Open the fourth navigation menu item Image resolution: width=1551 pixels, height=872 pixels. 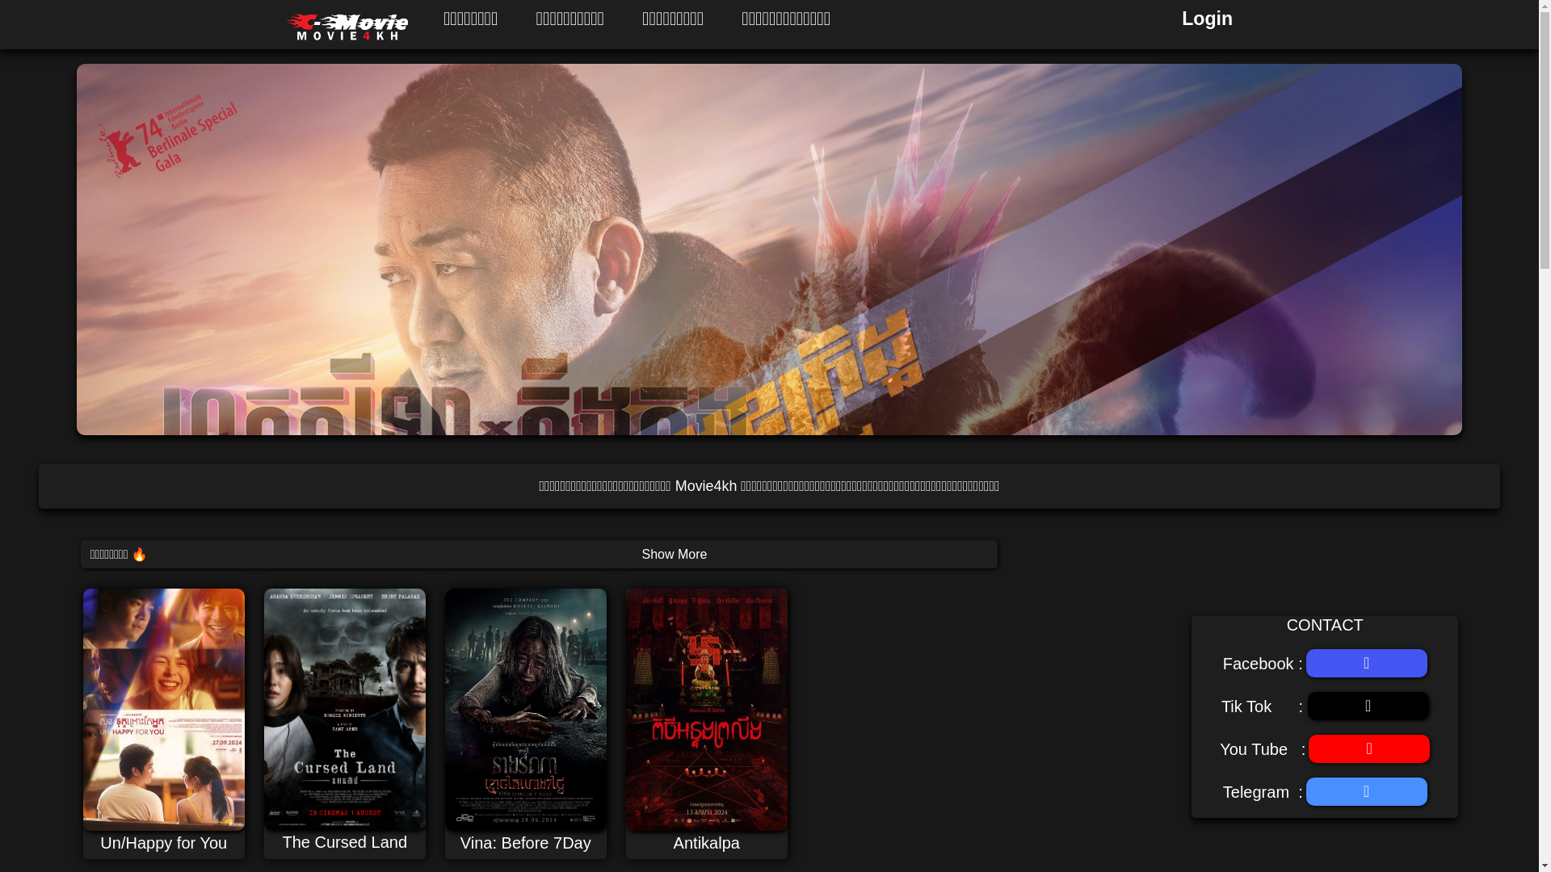[x=785, y=19]
